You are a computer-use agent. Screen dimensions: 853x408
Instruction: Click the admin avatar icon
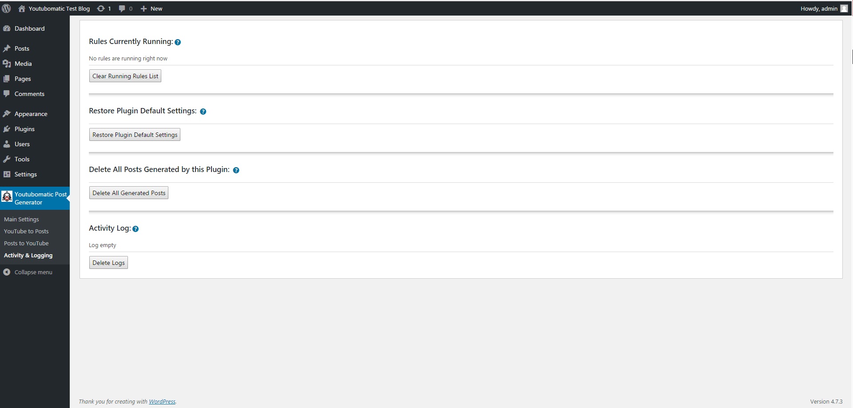(844, 8)
